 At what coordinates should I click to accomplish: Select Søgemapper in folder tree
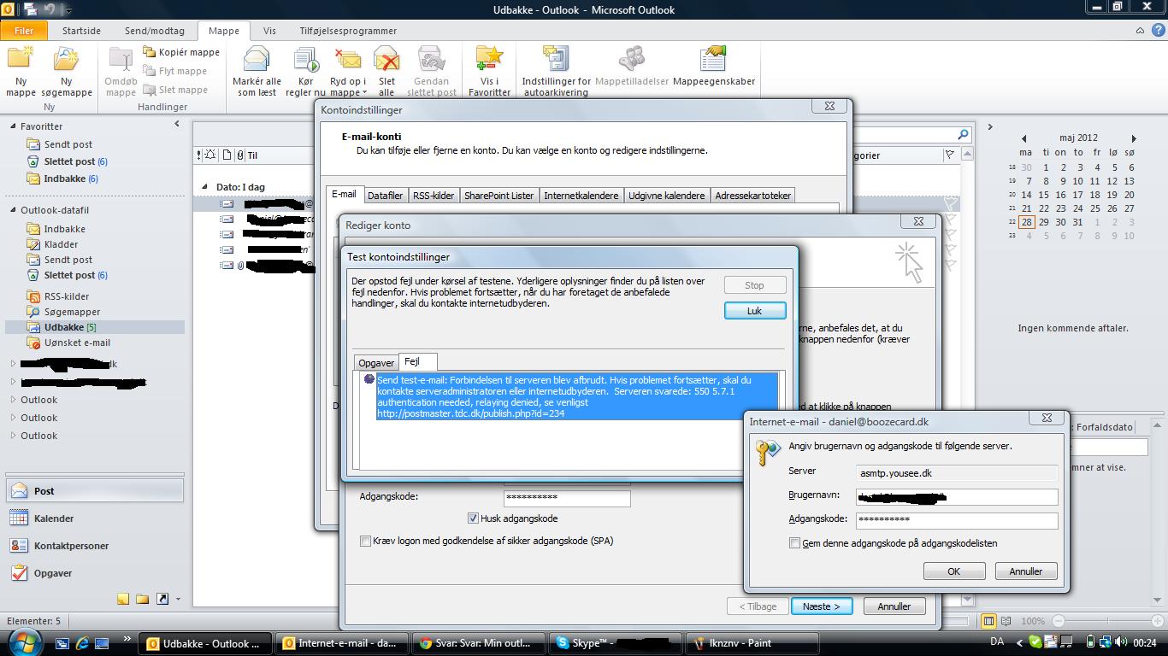[72, 312]
